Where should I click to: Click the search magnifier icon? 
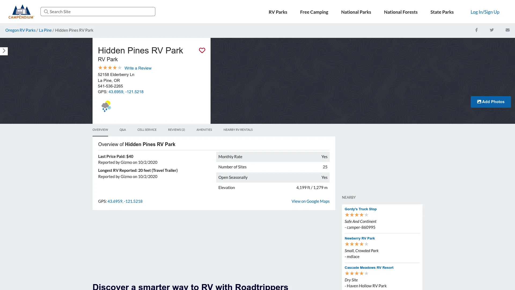click(x=46, y=12)
